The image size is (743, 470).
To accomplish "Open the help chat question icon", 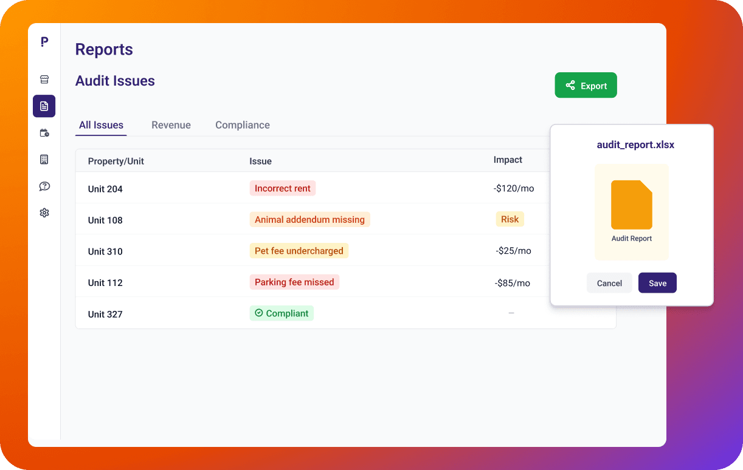I will point(44,186).
